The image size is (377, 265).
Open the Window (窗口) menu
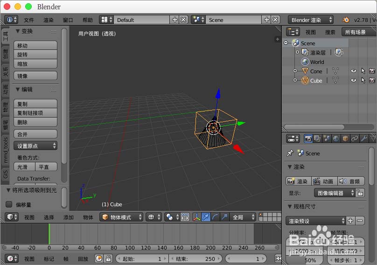point(68,20)
